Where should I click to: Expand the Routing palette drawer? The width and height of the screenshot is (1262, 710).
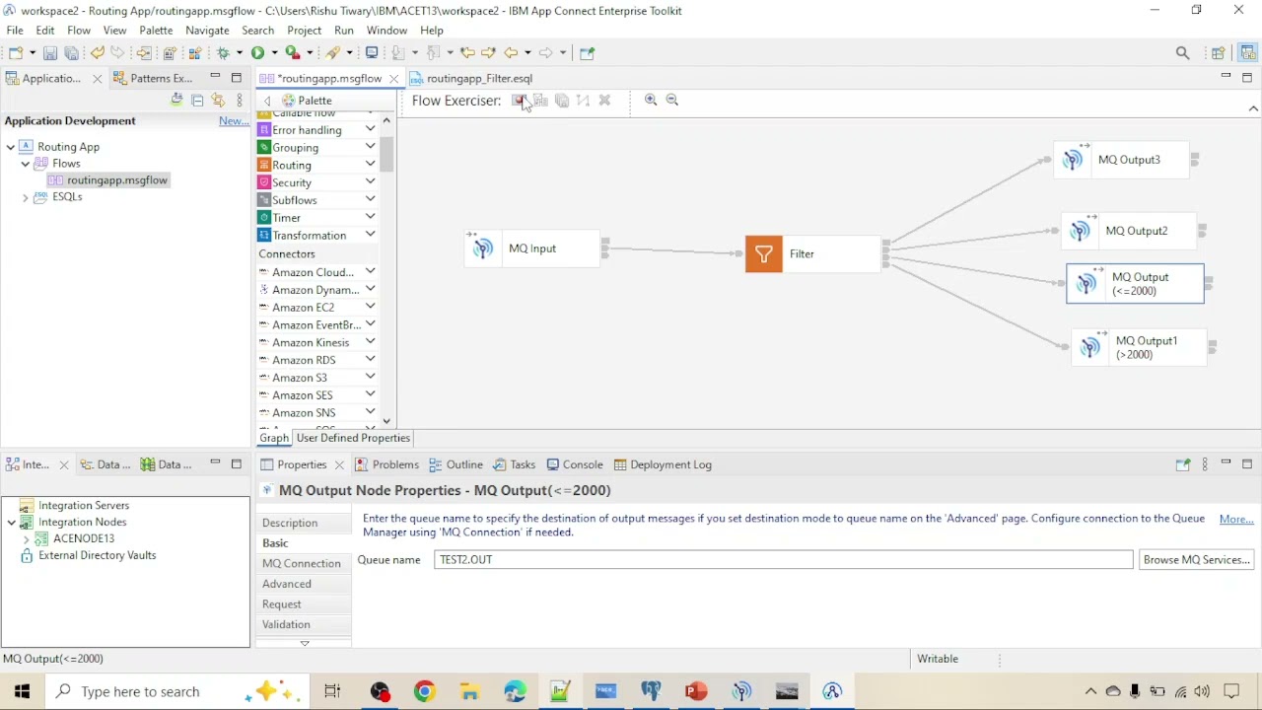[x=370, y=164]
